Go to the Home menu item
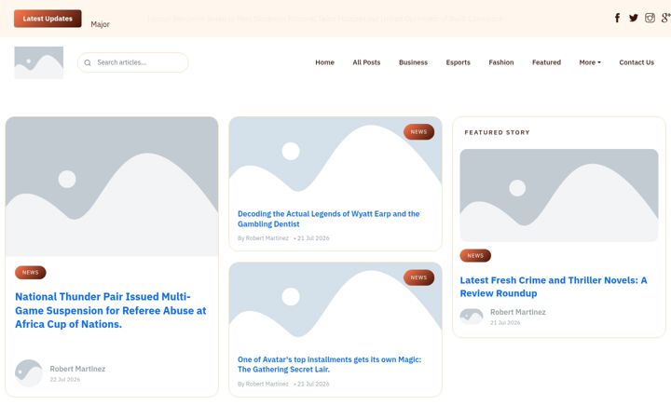 [x=325, y=62]
